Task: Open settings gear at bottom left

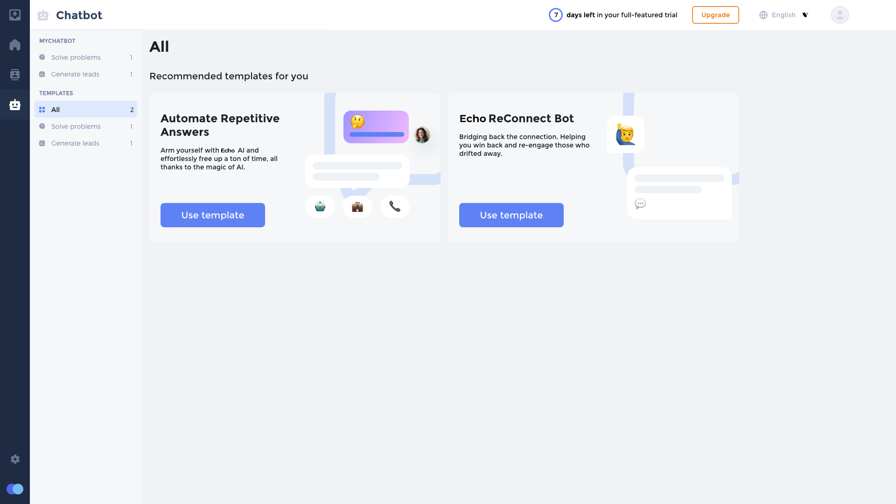Action: pyautogui.click(x=15, y=459)
